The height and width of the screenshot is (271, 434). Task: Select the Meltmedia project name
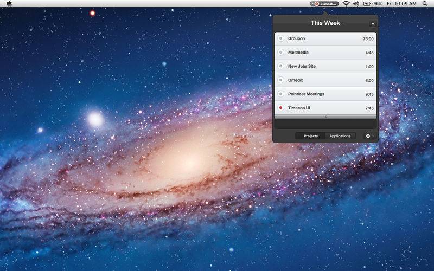[298, 52]
